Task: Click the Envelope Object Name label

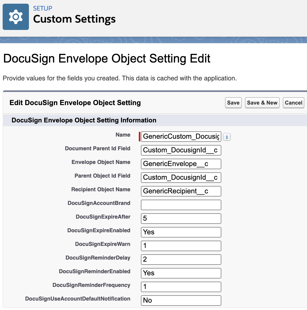Action: [101, 162]
